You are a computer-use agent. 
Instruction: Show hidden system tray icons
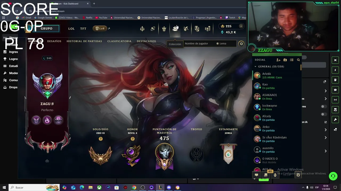[x=303, y=188]
